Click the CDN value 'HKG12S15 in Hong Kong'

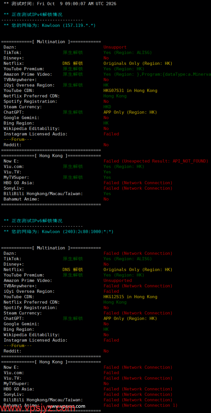tap(130, 297)
